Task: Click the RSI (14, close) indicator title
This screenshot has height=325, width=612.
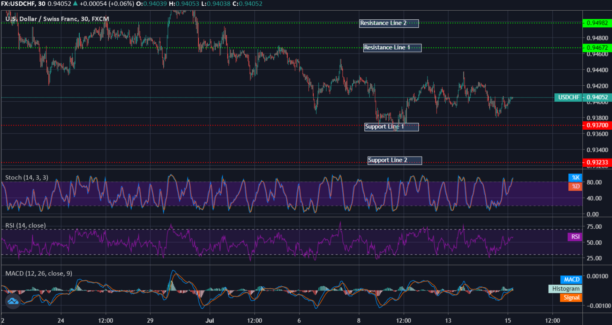Action: pos(25,225)
